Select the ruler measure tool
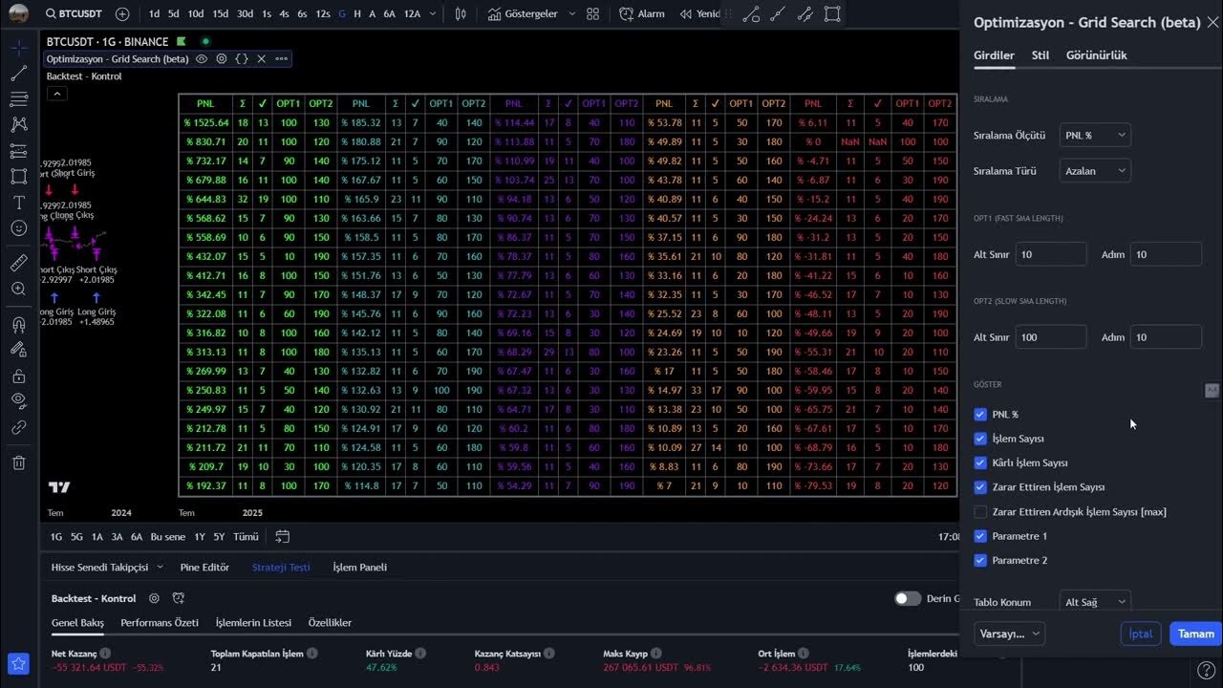Screen dimensions: 1223x688 click(x=18, y=263)
